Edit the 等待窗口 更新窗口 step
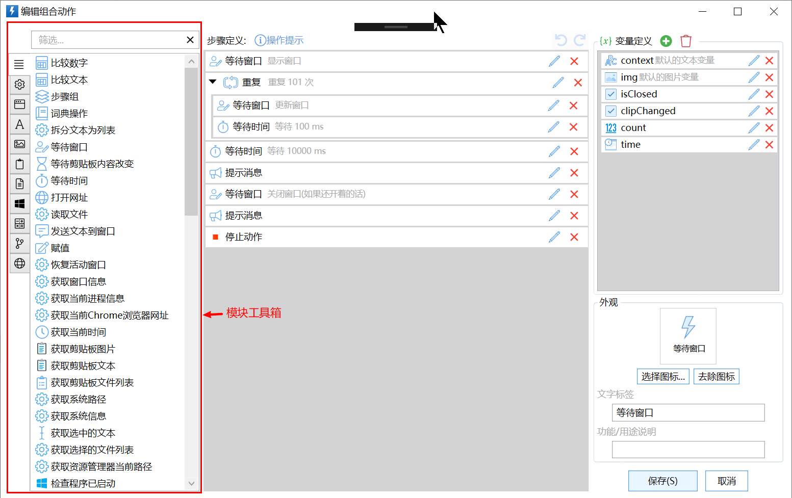This screenshot has width=792, height=498. [554, 106]
